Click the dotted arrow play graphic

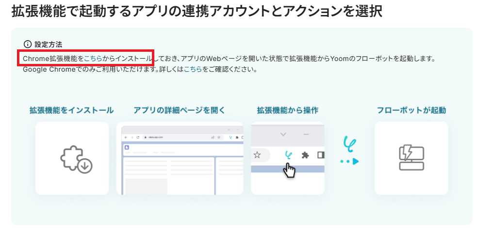[x=349, y=162]
